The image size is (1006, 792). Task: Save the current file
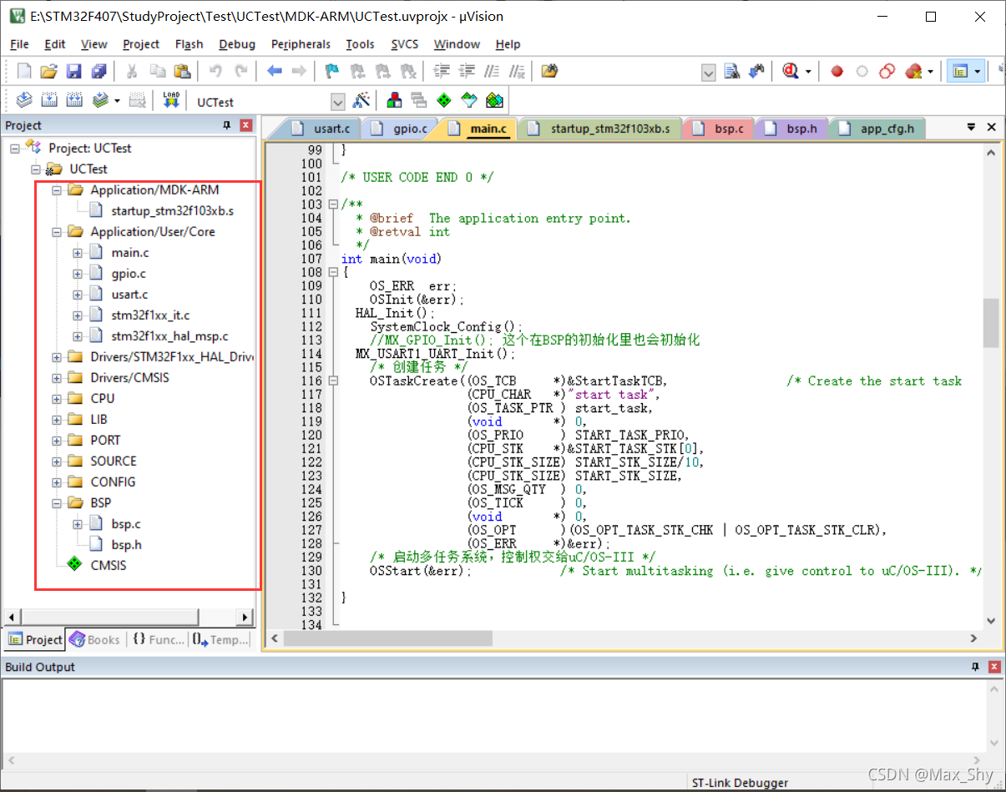[x=74, y=71]
